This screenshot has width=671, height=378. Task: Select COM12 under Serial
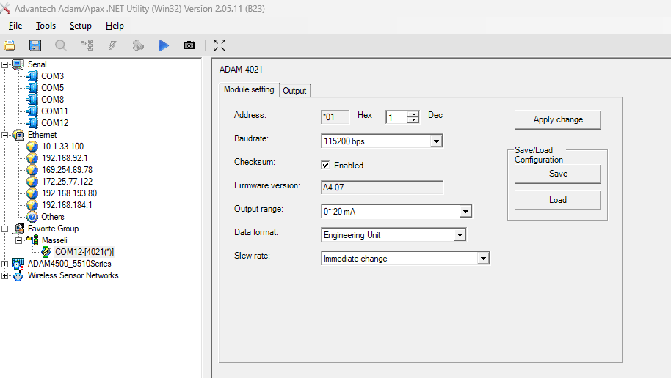(54, 123)
